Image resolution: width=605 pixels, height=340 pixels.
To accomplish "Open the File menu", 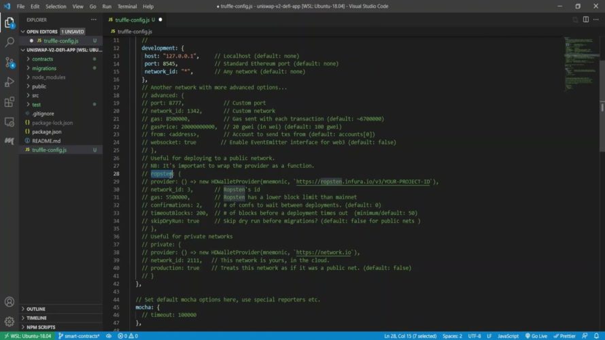I will click(20, 7).
